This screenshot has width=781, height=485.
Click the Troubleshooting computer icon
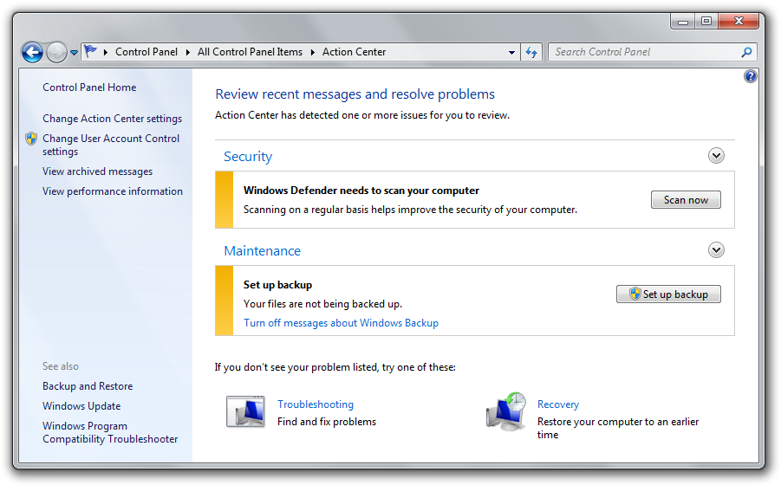(x=245, y=412)
